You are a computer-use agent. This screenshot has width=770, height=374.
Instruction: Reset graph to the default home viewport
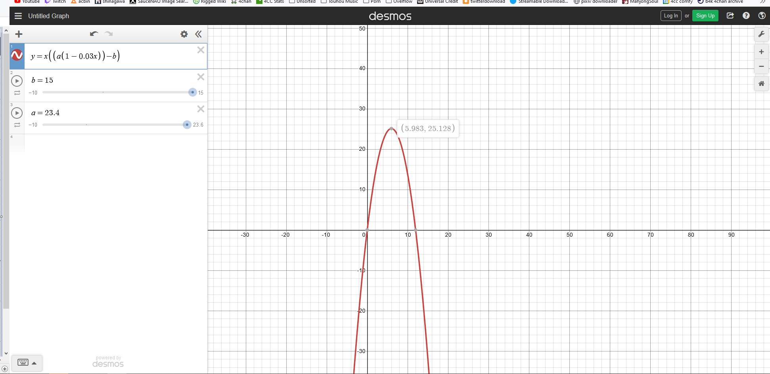click(x=761, y=84)
